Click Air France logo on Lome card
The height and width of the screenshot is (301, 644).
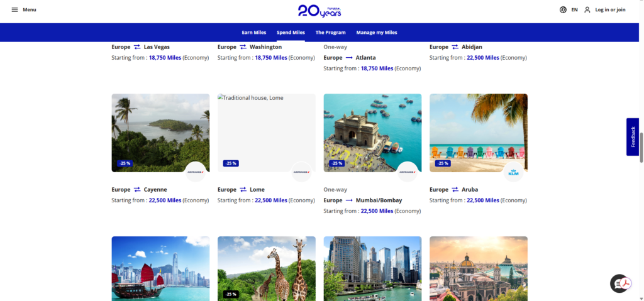tap(301, 172)
